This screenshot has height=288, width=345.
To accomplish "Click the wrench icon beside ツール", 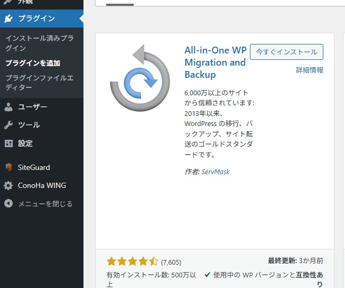I will pyautogui.click(x=8, y=125).
